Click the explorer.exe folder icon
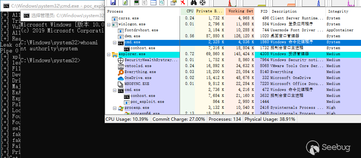 coord(114,54)
